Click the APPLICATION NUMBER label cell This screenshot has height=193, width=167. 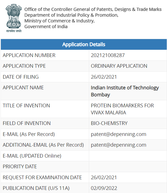coord(45,55)
